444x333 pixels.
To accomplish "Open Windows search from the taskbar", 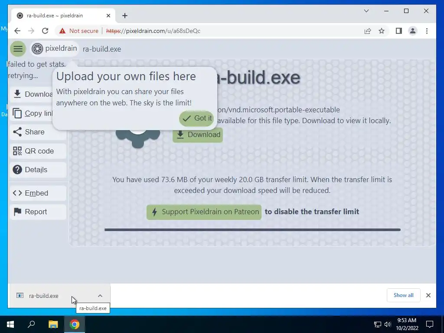I will coord(31,324).
